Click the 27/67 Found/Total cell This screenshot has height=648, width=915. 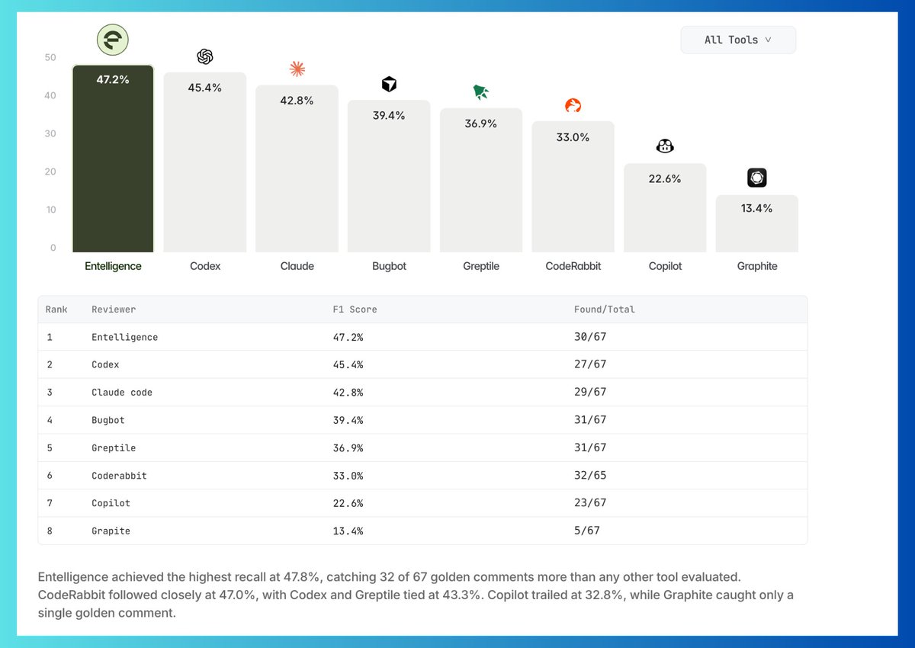590,364
